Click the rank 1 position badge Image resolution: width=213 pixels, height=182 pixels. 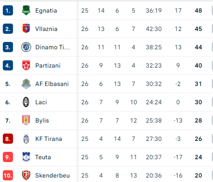click(x=8, y=11)
